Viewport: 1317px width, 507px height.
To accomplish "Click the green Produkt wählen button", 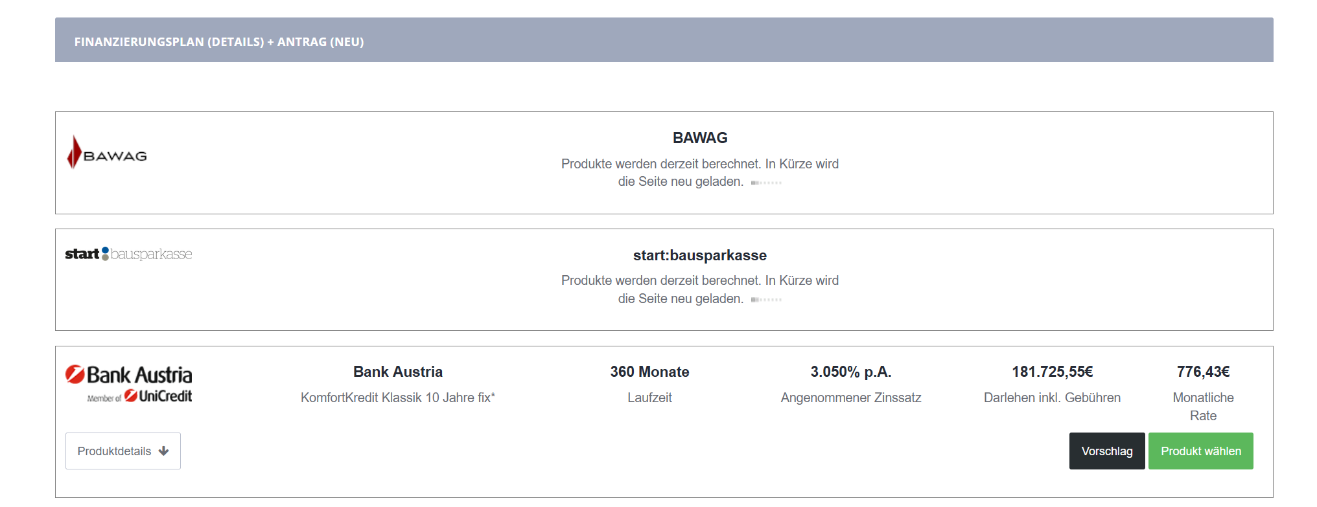I will (x=1201, y=451).
